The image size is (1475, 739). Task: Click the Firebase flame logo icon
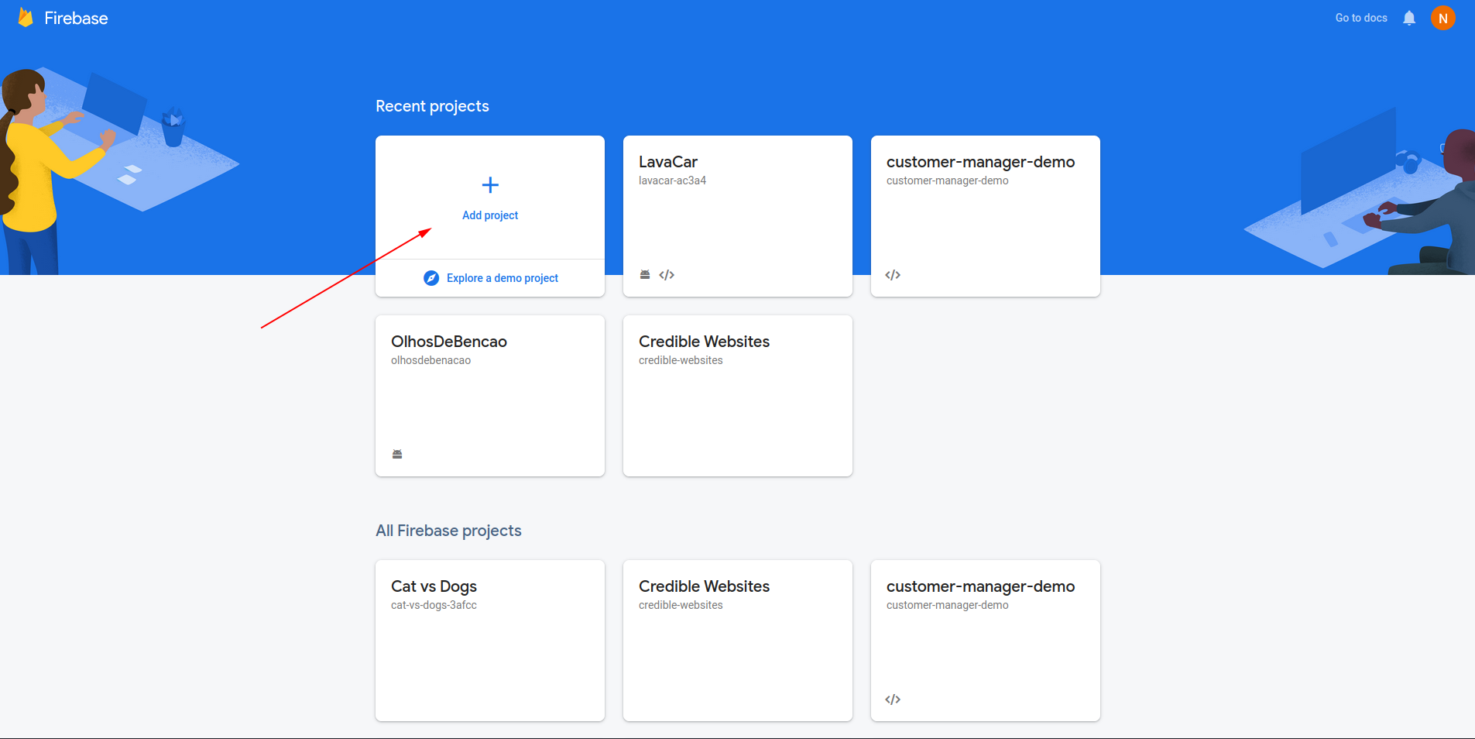coord(26,17)
